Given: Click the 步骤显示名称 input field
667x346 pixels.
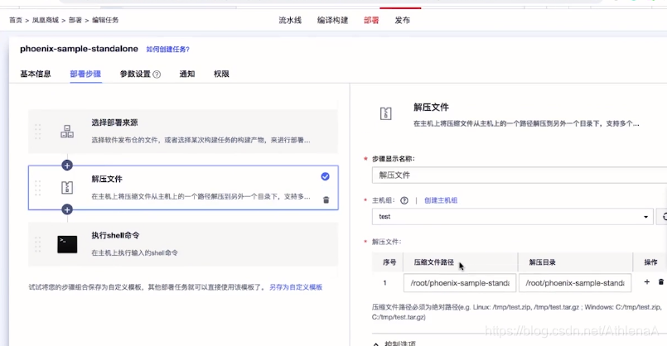Looking at the screenshot, I should tap(520, 175).
